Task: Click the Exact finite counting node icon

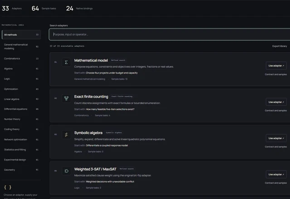Action: click(x=66, y=99)
